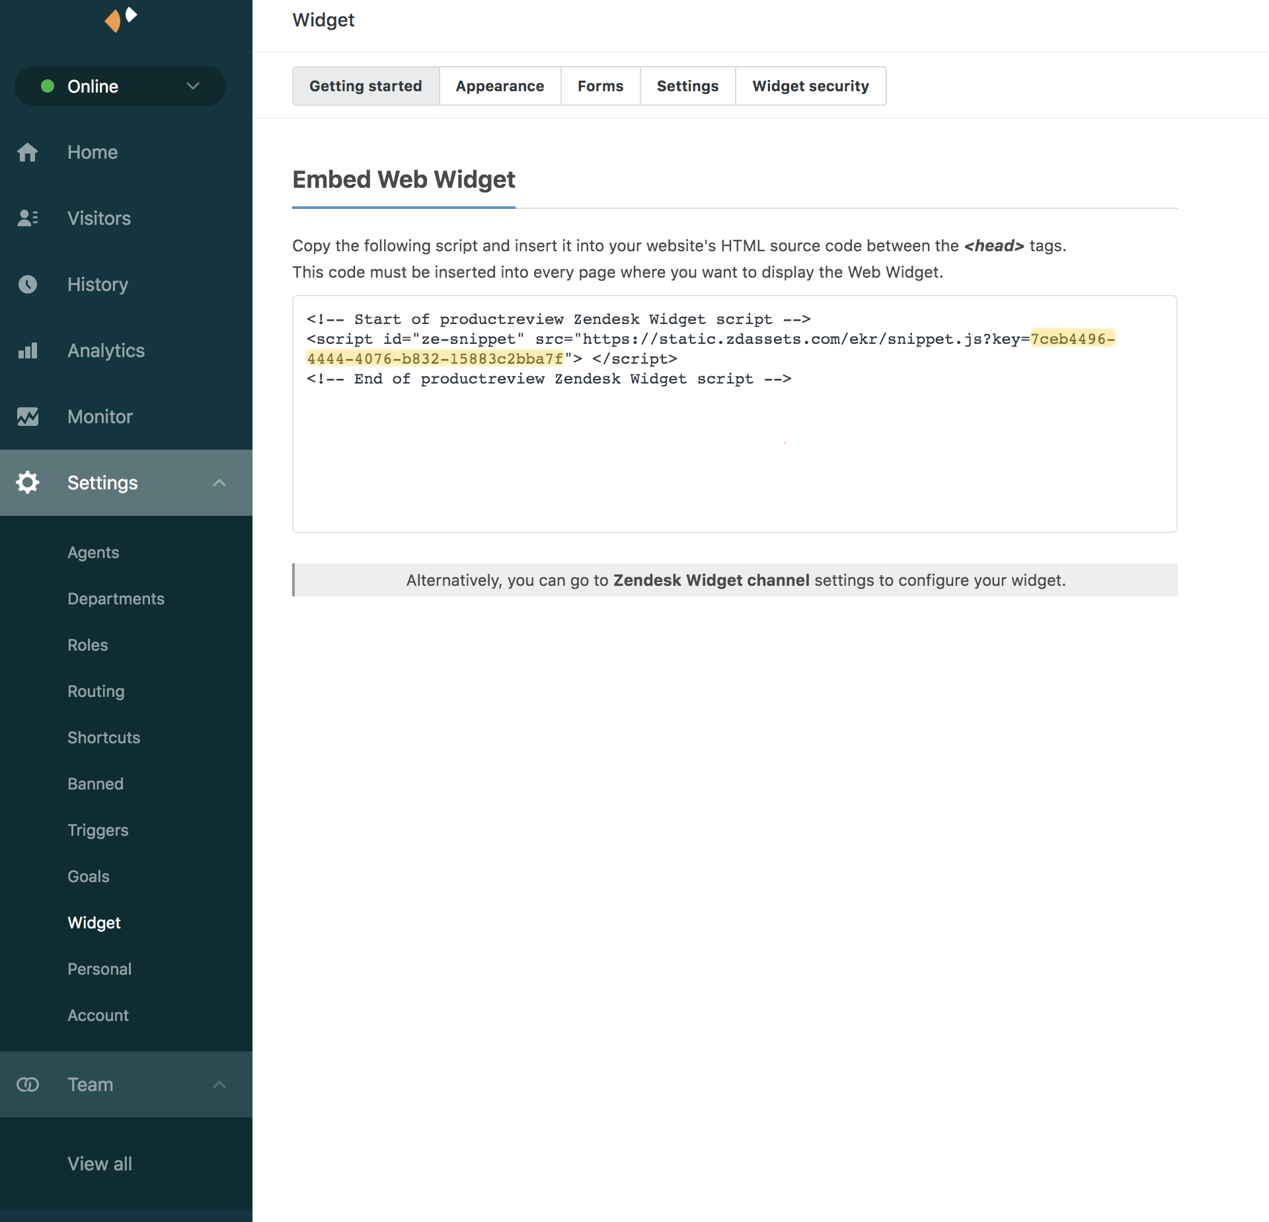
Task: Open Departments settings
Action: click(x=116, y=599)
